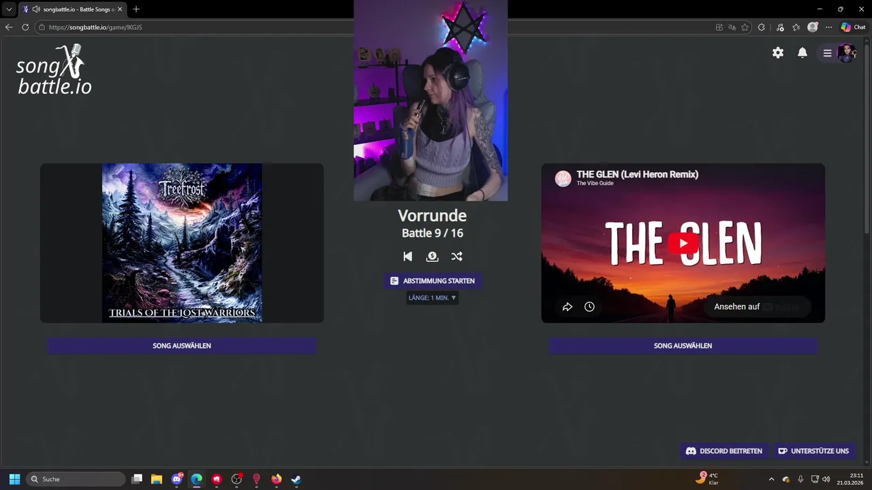Share THE GLEN video

pyautogui.click(x=567, y=307)
